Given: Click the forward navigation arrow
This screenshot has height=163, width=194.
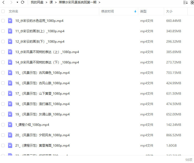Looking at the screenshot, I should click(x=11, y=2).
